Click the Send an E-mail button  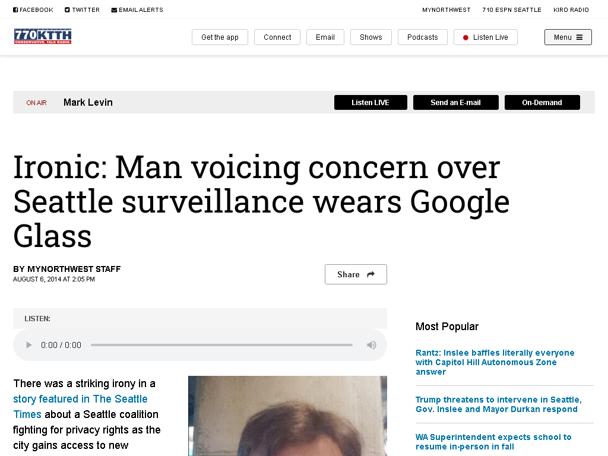click(455, 102)
